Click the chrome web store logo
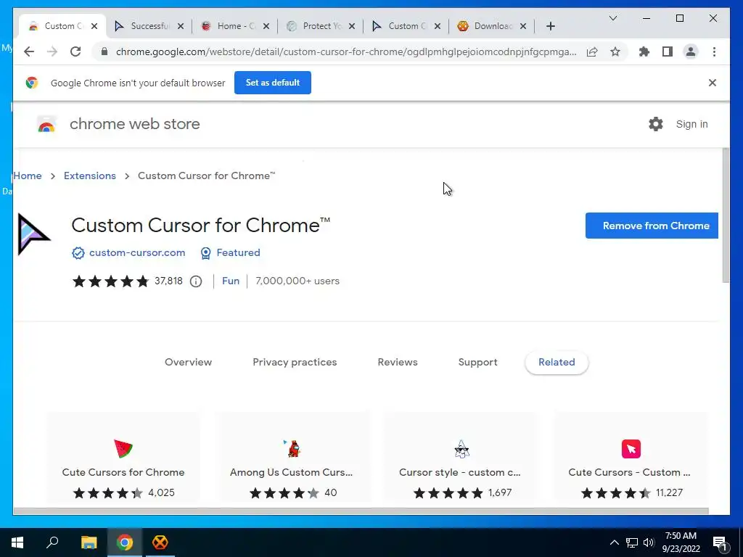The image size is (743, 557). tap(46, 124)
